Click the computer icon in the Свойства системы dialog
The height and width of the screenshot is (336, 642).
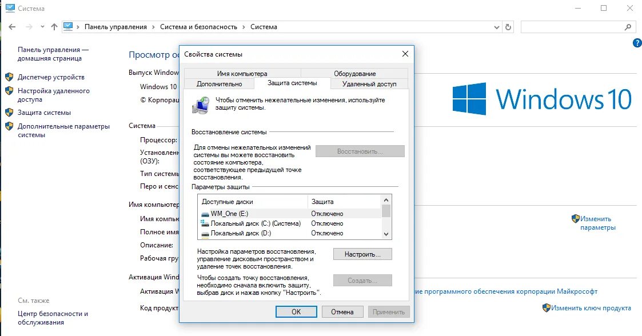coord(201,104)
